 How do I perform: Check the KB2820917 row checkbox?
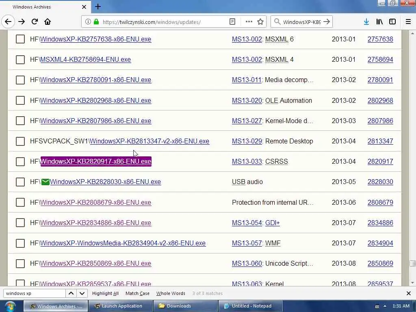[x=20, y=162]
